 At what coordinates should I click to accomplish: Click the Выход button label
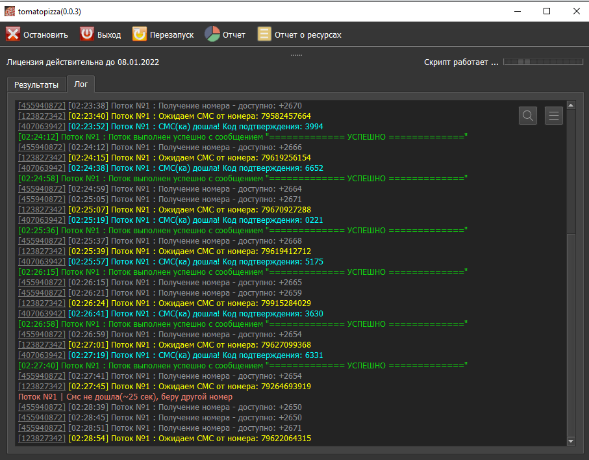109,35
